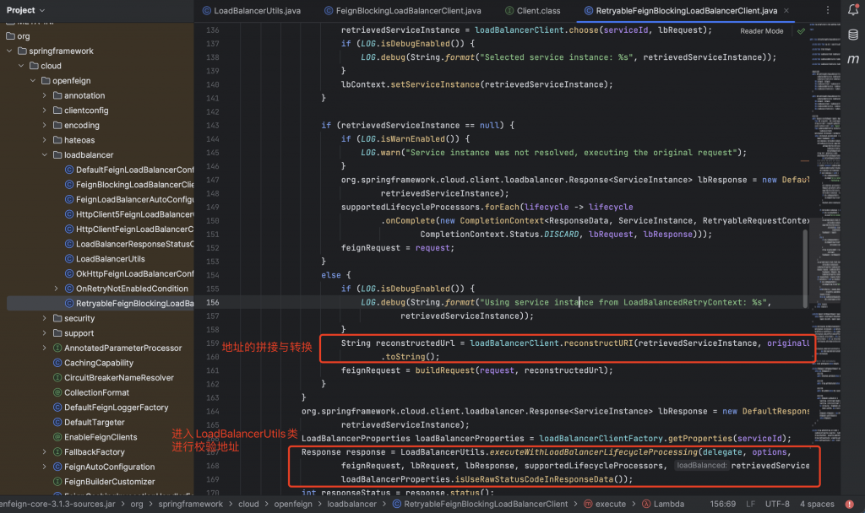Change indent setting 4 spaces
This screenshot has width=865, height=513.
click(817, 505)
